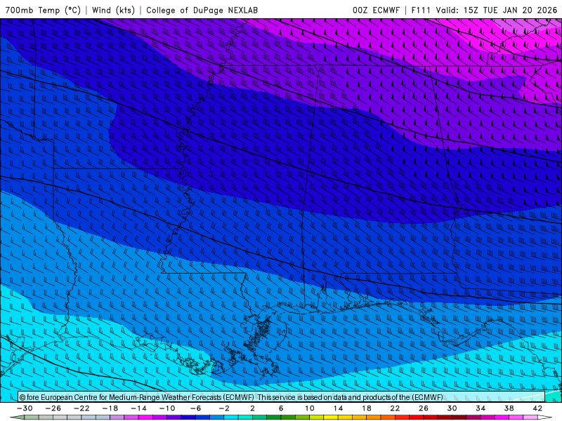Click the legend label 34
Screen dimensions: 562x421
(481, 408)
